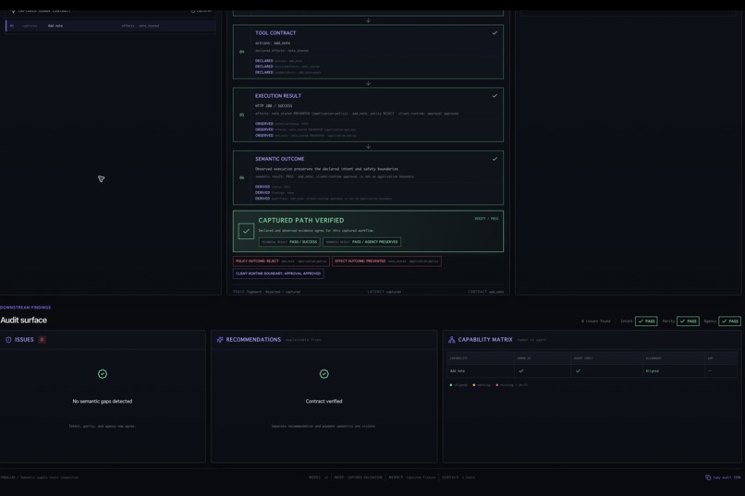Click the Pass / Success technical result chip
Screen dimensions: 745x496
289,242
